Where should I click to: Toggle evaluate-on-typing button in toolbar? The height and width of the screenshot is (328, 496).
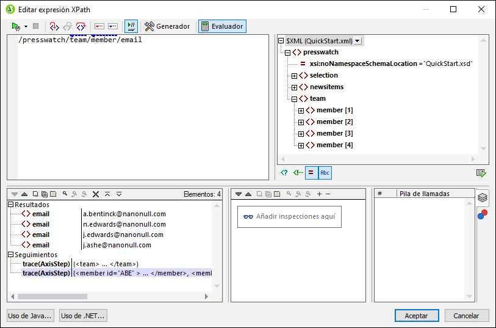click(131, 26)
